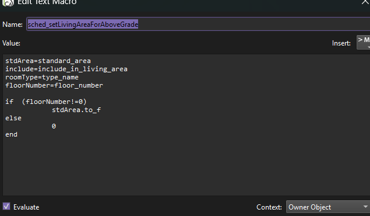Click the 'else' keyword line
370x216 pixels.
point(13,118)
